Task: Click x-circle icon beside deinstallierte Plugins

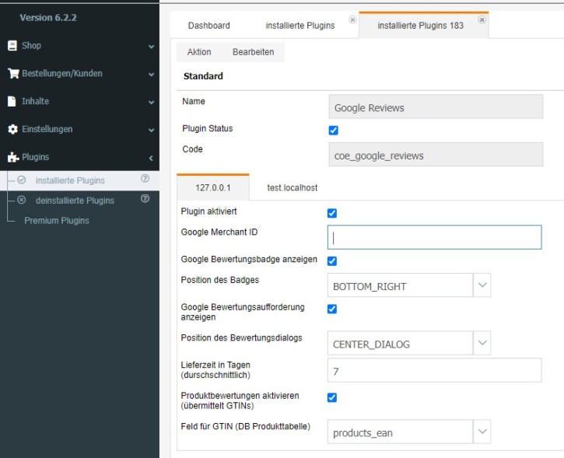Action: [x=22, y=200]
